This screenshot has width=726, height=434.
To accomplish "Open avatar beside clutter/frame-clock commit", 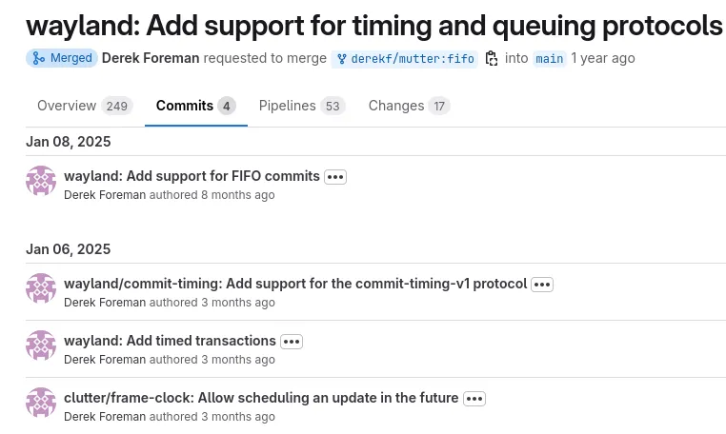I will [41, 403].
